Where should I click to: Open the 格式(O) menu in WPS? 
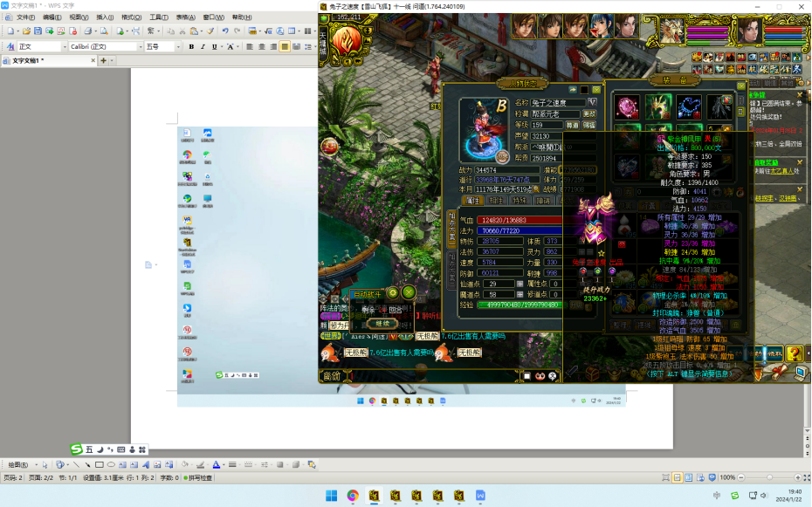coord(132,17)
